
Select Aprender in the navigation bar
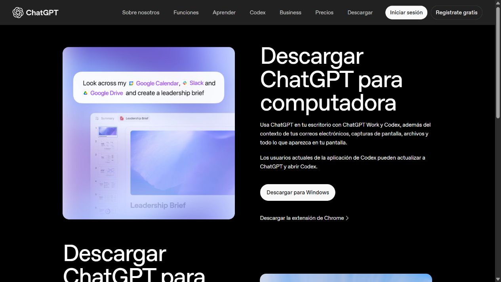(x=224, y=13)
